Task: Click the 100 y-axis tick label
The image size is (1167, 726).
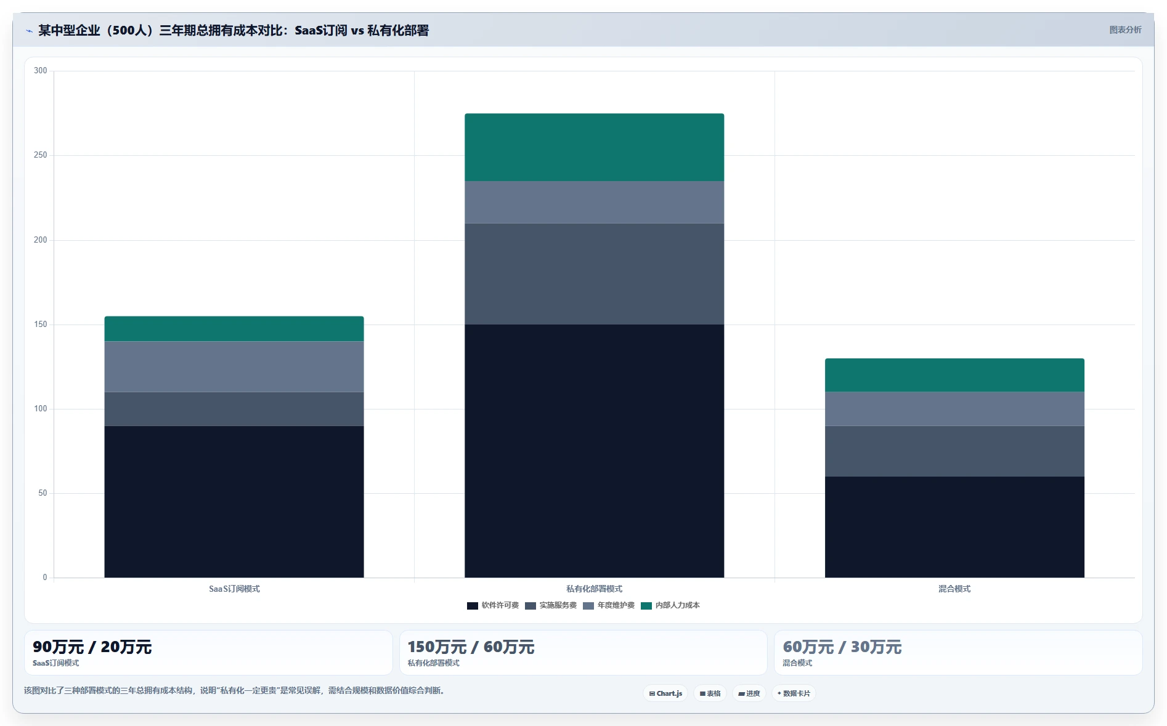Action: click(41, 409)
